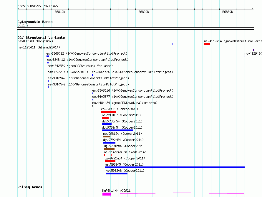The width and height of the screenshot is (262, 197).
Task: Open nsv4484434 (gnomADStructuralVariants) label
Action: click(125, 103)
